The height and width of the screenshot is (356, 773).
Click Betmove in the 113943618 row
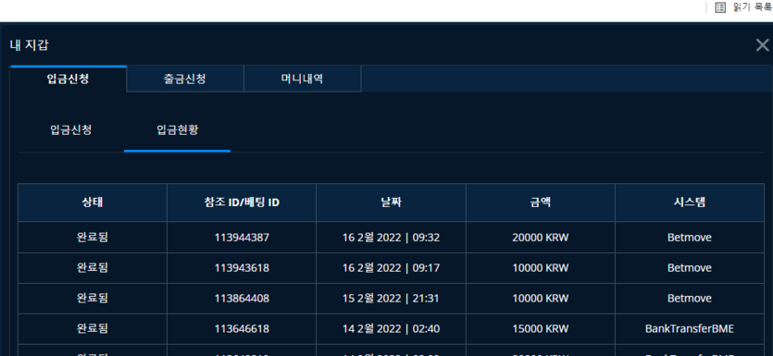[x=690, y=268]
